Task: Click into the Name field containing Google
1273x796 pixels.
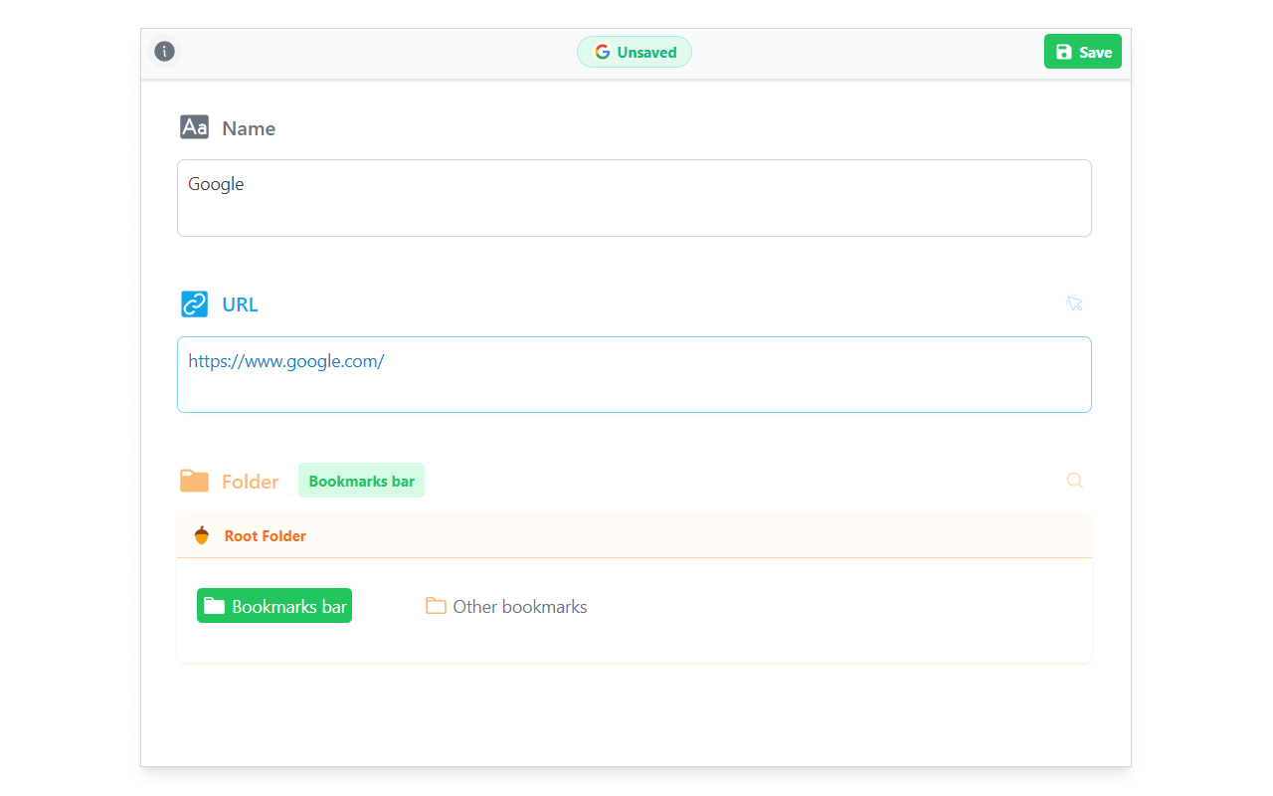Action: pyautogui.click(x=635, y=198)
